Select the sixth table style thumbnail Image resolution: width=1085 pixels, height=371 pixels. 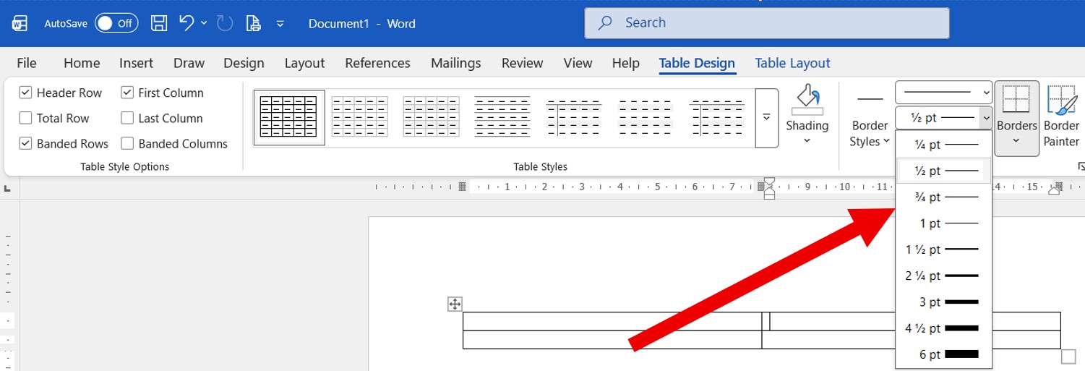[646, 117]
